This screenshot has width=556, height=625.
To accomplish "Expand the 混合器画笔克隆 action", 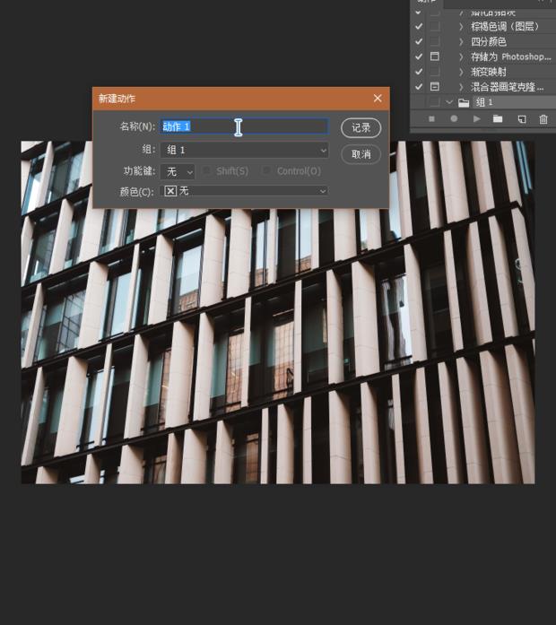I will (x=461, y=86).
